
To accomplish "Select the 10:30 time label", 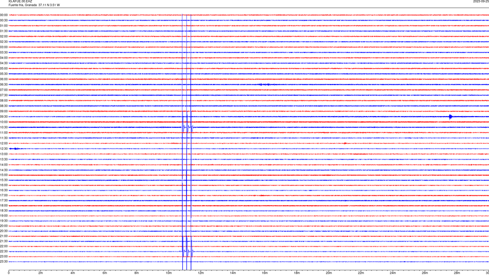I will [4, 127].
